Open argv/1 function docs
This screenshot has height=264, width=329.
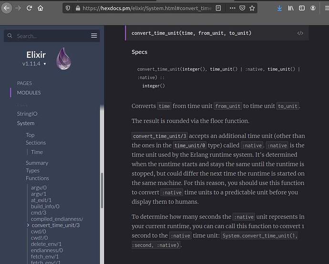(x=39, y=194)
